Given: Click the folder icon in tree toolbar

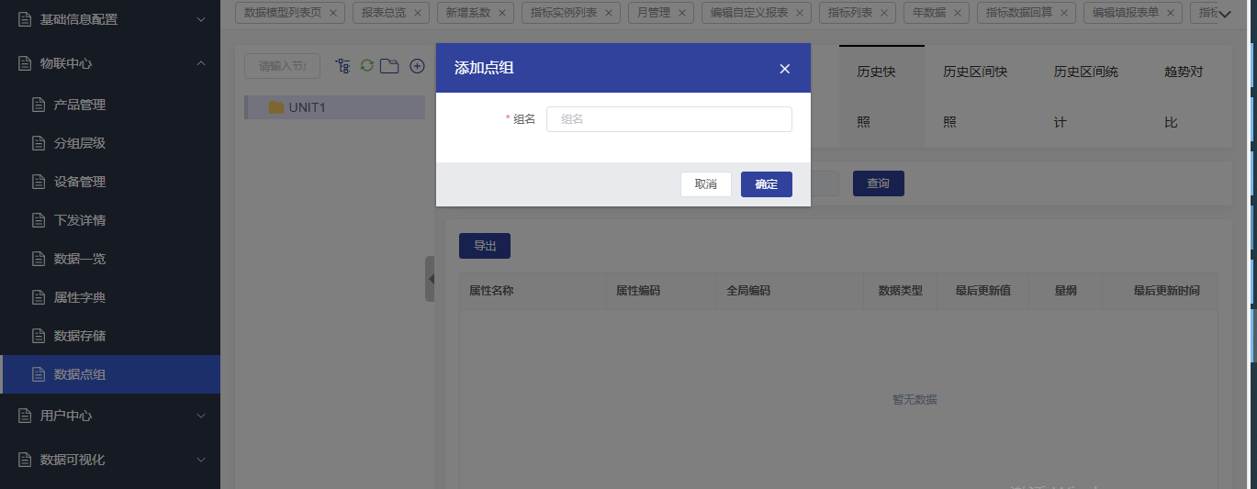Looking at the screenshot, I should (389, 66).
